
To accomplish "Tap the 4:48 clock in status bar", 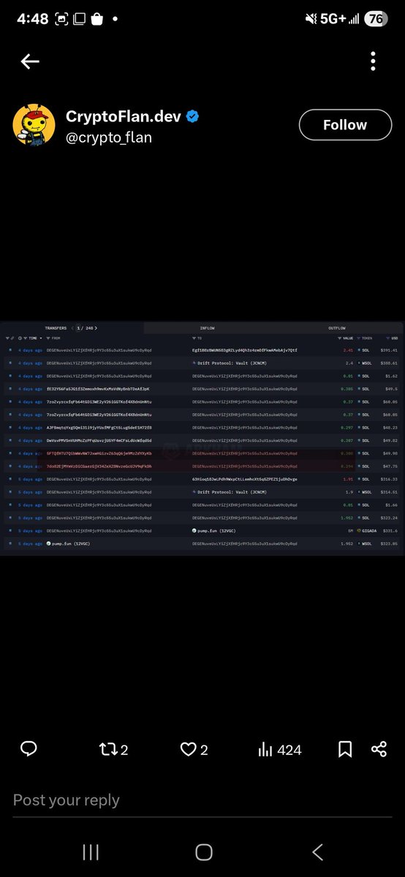I will pyautogui.click(x=31, y=18).
